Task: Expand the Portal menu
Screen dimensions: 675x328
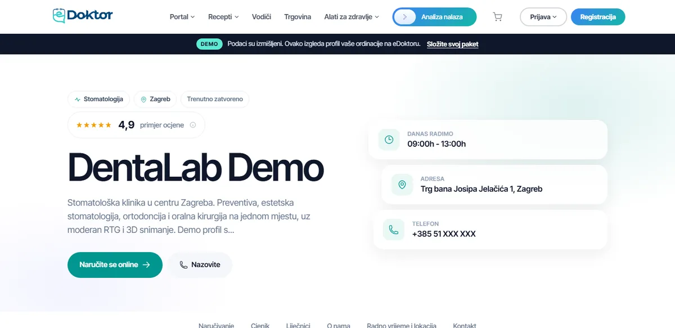Action: 182,17
